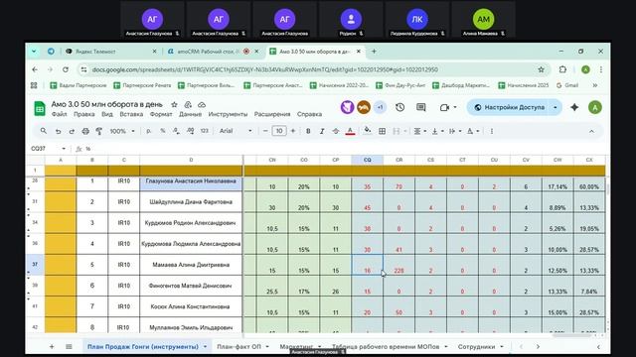Click the merge cells icon
This screenshot has height=357, width=636.
[x=397, y=131]
